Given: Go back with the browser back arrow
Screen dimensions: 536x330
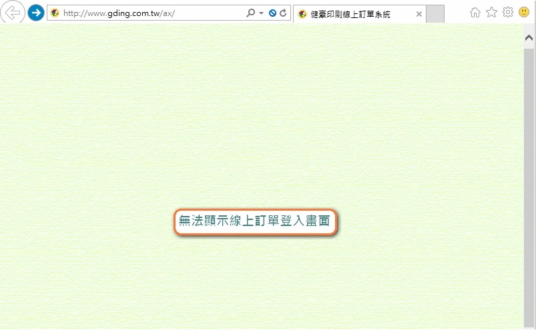Looking at the screenshot, I should (x=12, y=13).
